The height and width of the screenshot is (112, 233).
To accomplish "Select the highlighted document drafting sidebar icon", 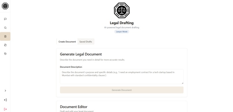I will point(5,36).
